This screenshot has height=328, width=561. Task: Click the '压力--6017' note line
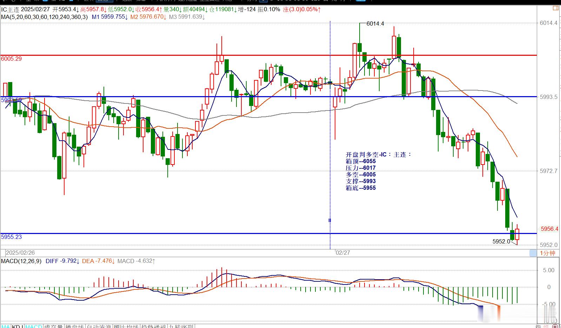pyautogui.click(x=361, y=168)
